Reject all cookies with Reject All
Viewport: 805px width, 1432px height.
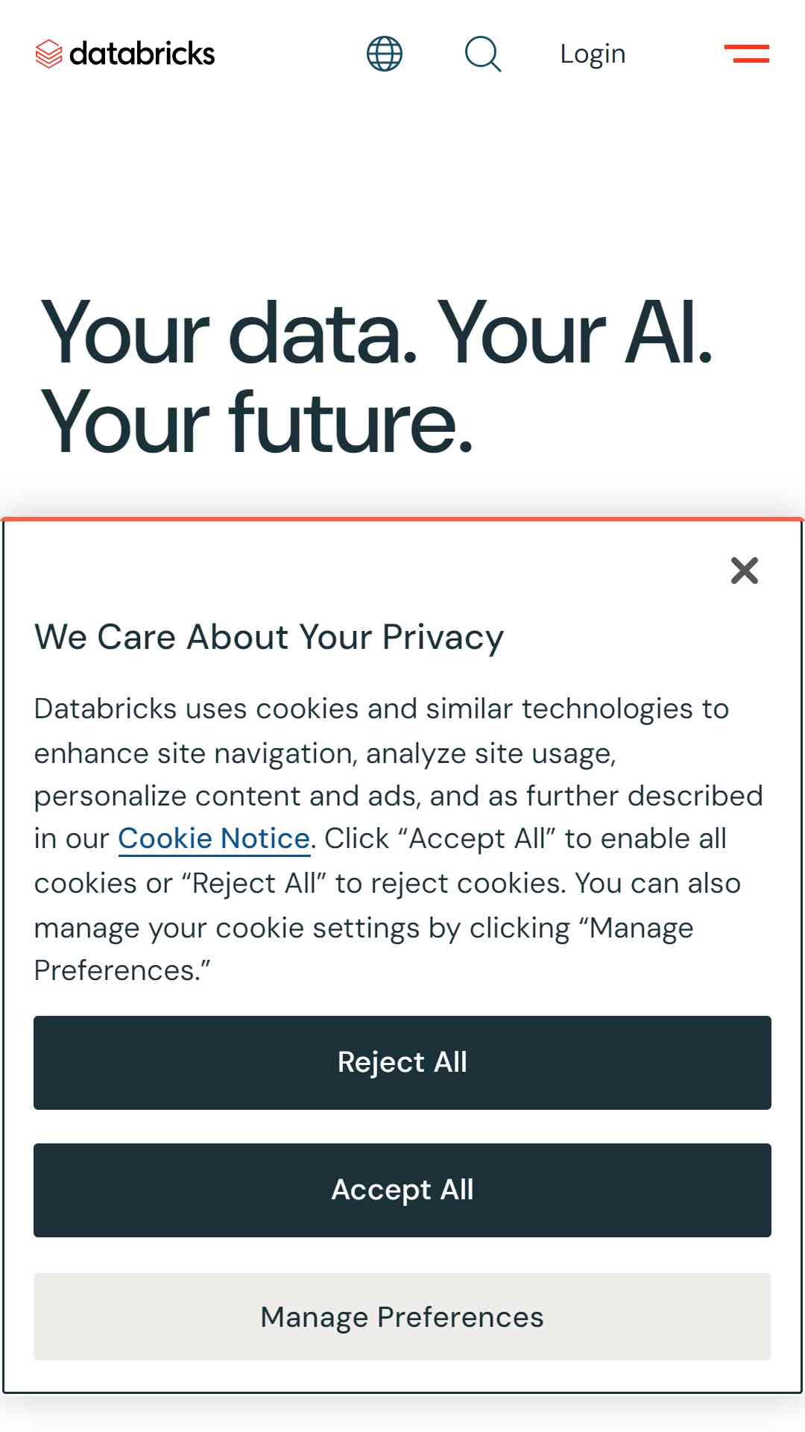tap(402, 1063)
